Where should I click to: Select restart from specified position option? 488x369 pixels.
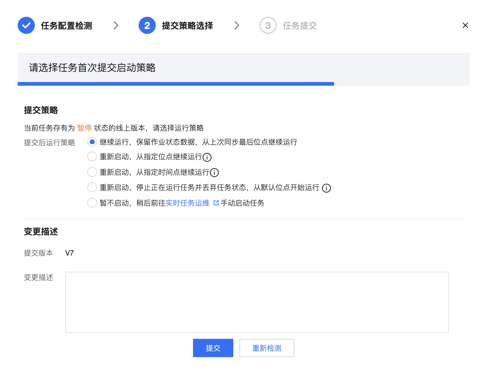click(92, 157)
